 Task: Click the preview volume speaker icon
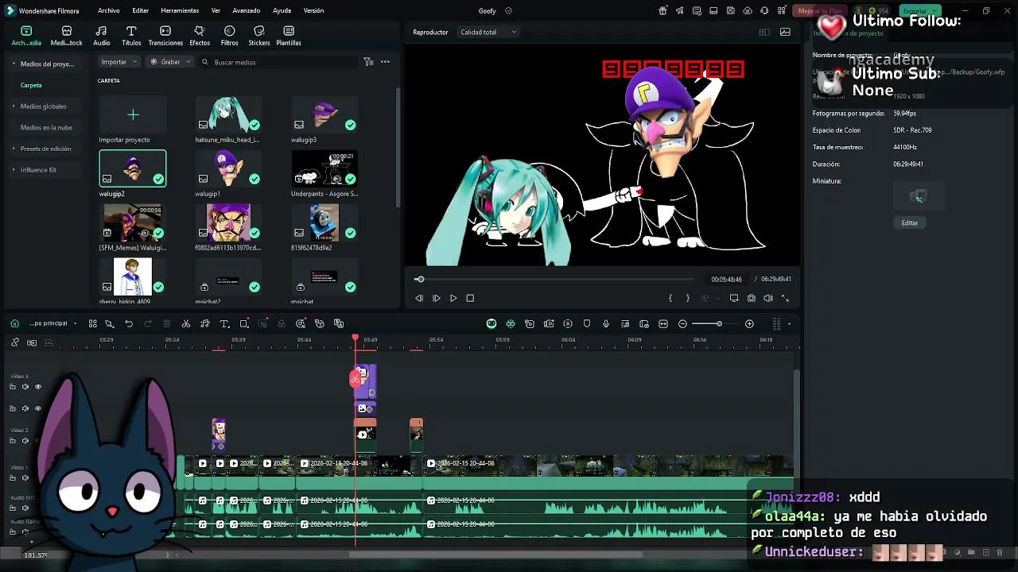point(767,298)
